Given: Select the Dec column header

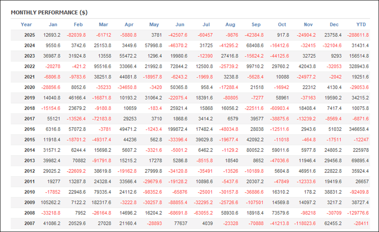Looking at the screenshot, I should [x=334, y=24].
